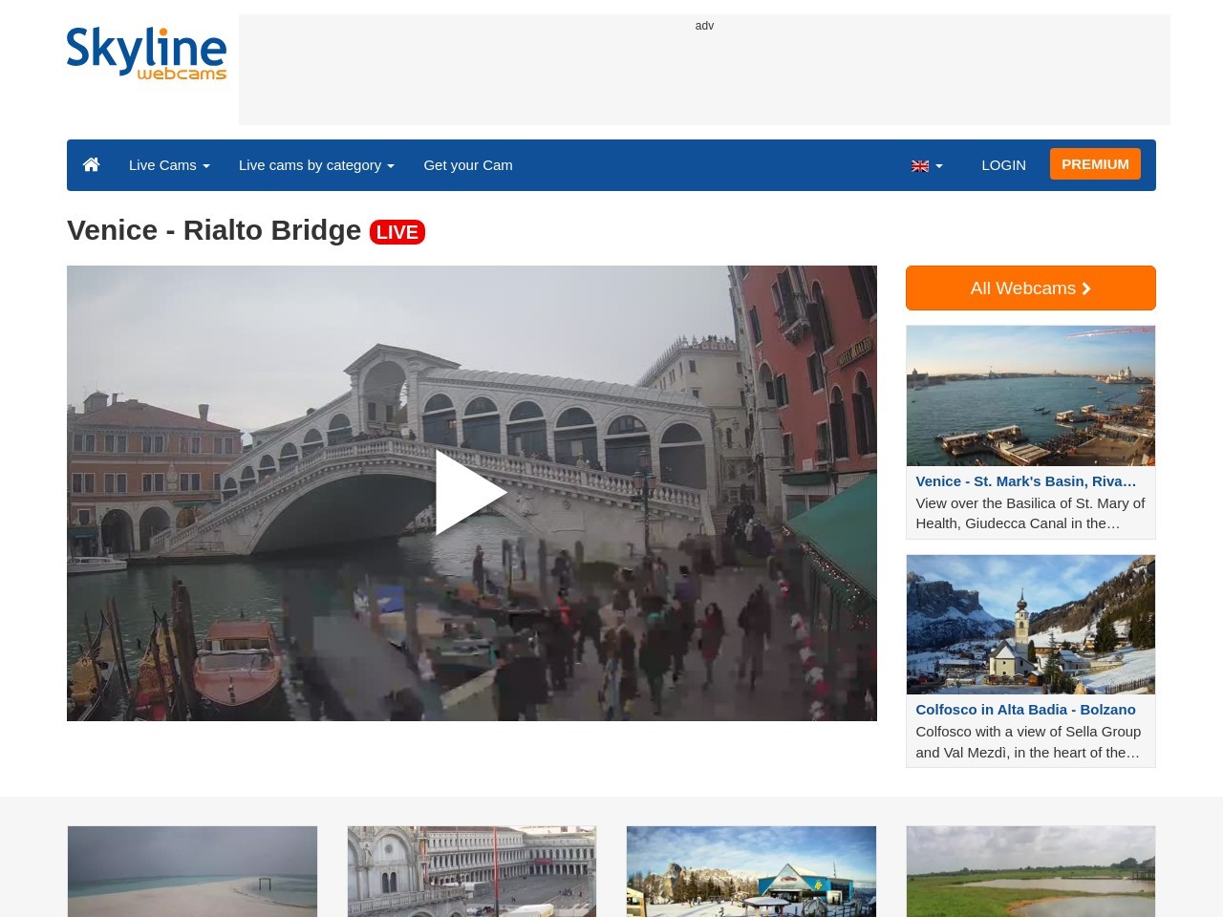This screenshot has height=917, width=1223.
Task: Open the St. Mark's Square webcam thumbnail
Action: coord(472,871)
